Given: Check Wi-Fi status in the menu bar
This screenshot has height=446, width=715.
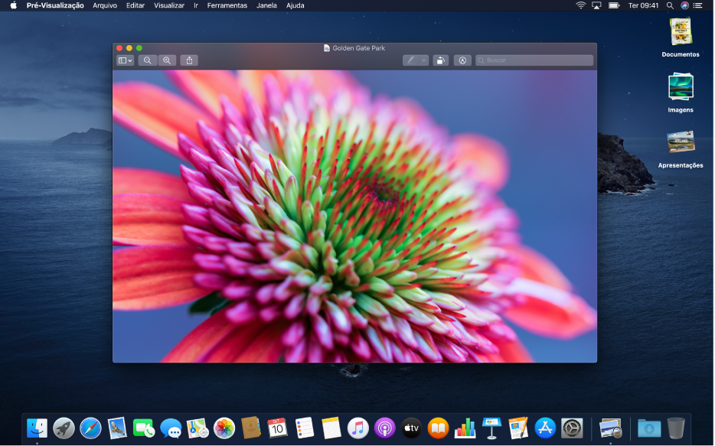Looking at the screenshot, I should pyautogui.click(x=580, y=5).
